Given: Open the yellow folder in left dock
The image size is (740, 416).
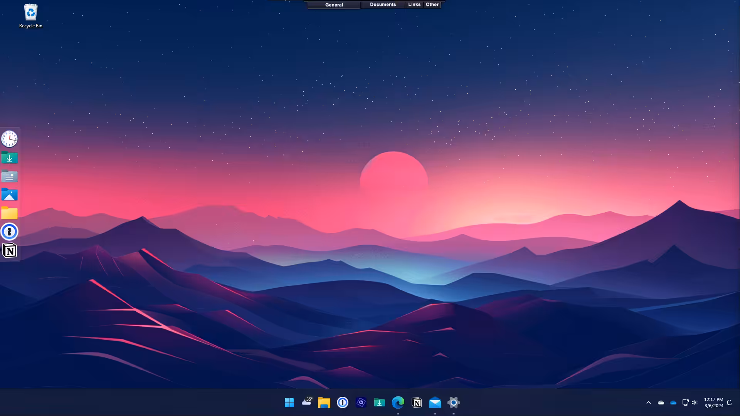Looking at the screenshot, I should coord(9,213).
